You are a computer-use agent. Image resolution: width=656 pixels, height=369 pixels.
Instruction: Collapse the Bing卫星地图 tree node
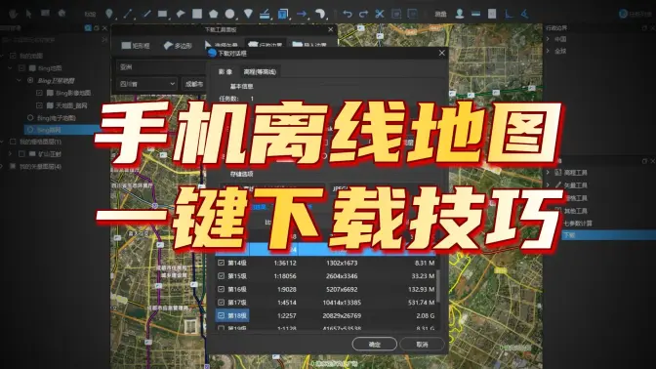[x=19, y=80]
